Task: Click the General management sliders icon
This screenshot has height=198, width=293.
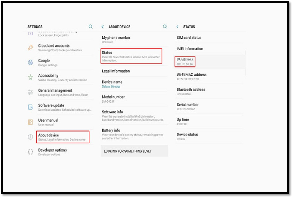Action: tap(30, 92)
